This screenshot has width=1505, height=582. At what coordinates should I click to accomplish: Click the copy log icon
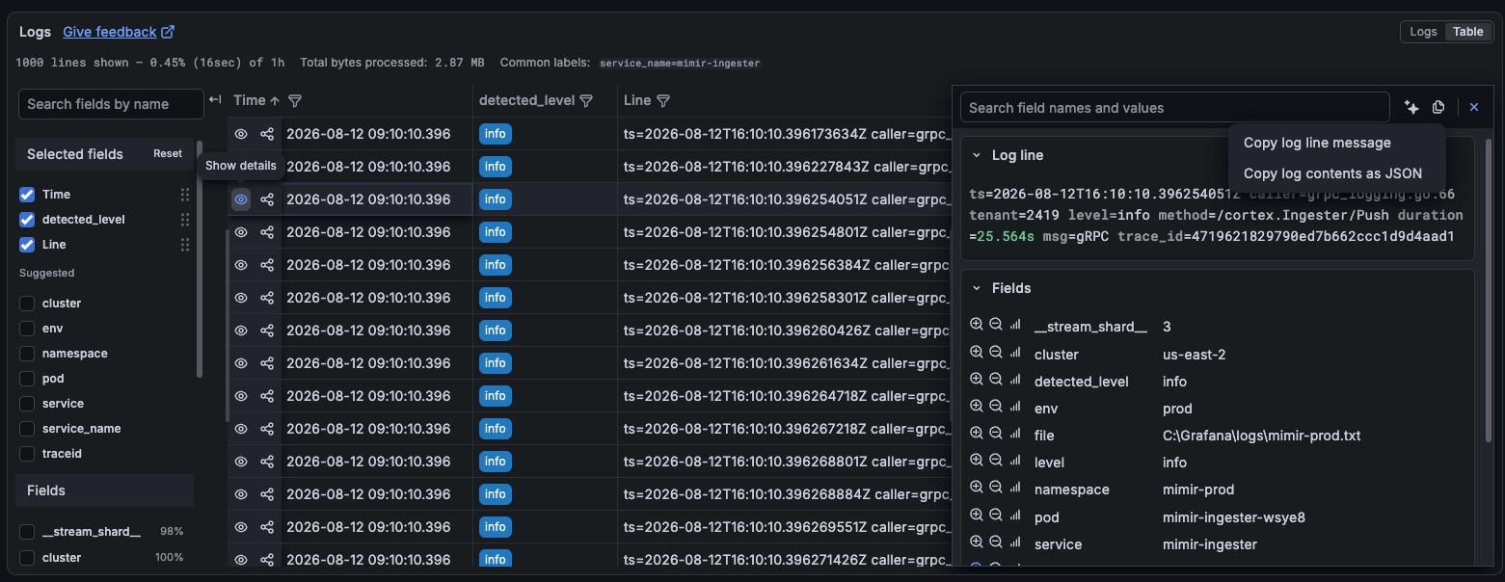pos(1438,108)
